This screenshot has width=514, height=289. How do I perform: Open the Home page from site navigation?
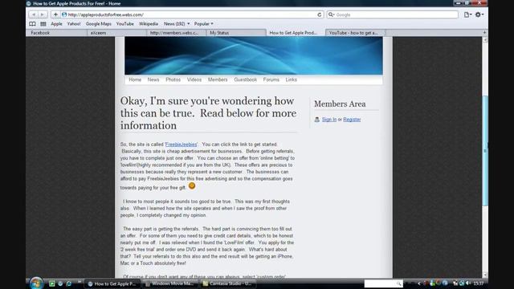tap(135, 79)
